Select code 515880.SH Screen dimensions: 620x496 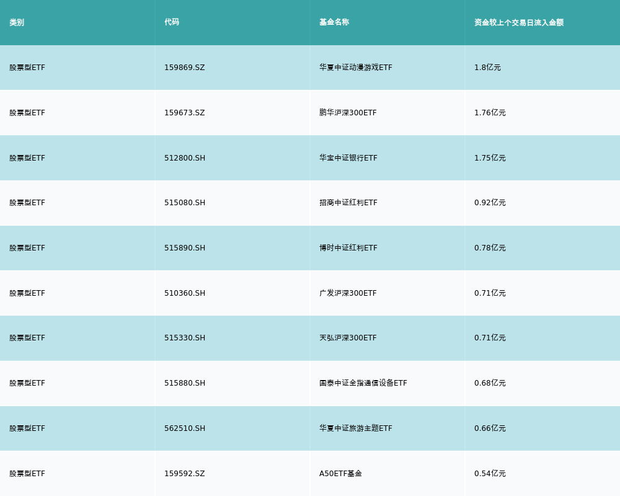[185, 383]
